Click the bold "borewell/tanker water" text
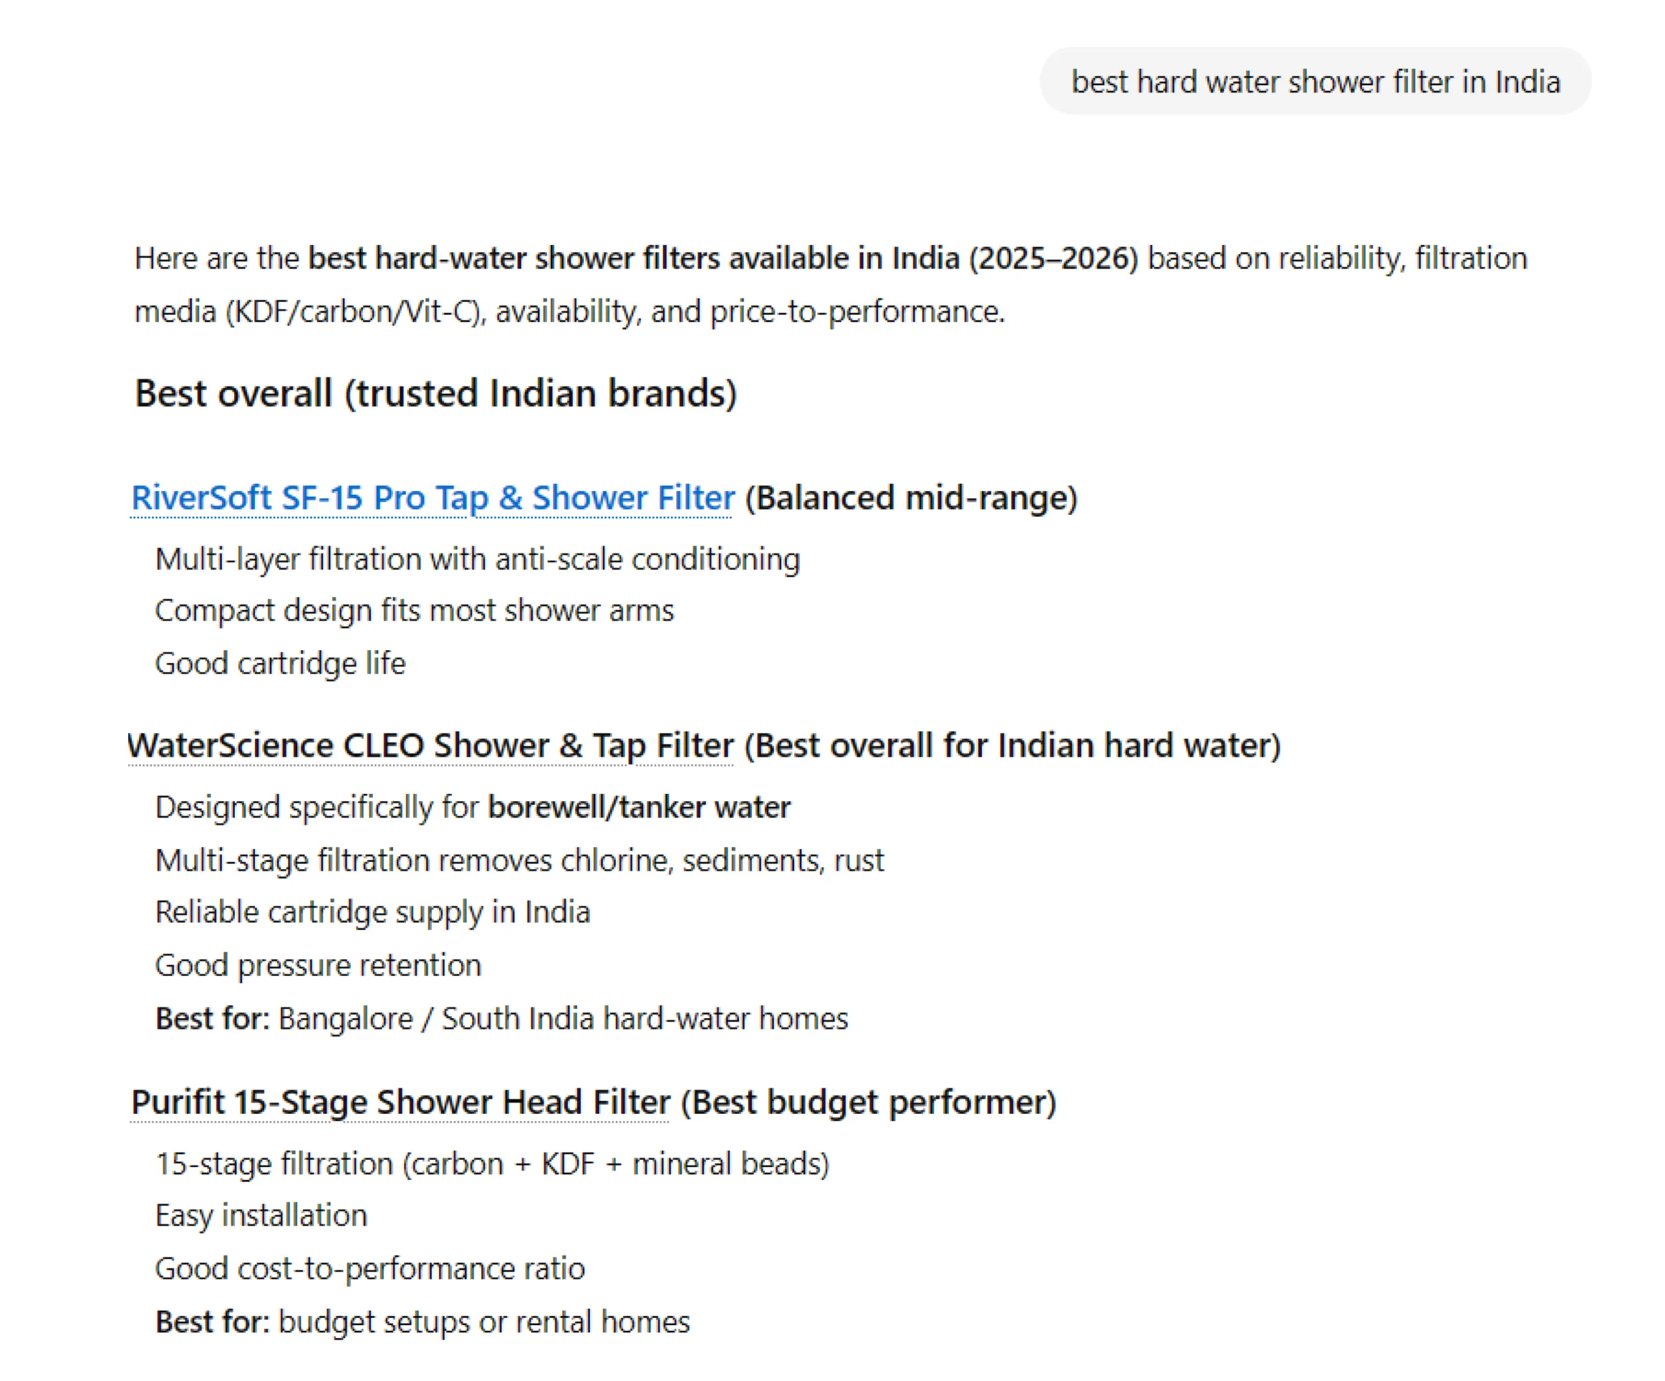 click(x=639, y=807)
